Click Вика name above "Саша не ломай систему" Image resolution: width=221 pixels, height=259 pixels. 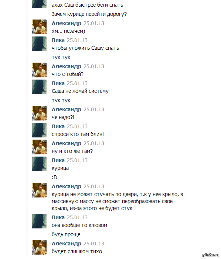tap(58, 83)
